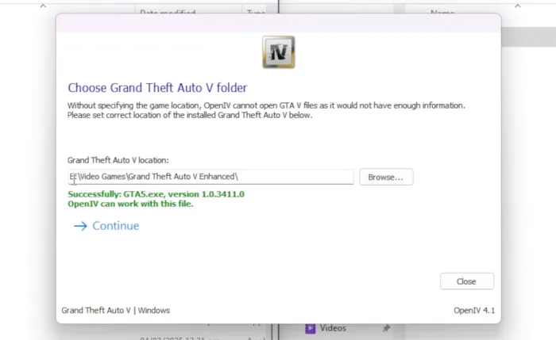Viewport: 556px width, 340px height.
Task: Open the Videos folder in Explorer sidebar
Action: tap(333, 328)
